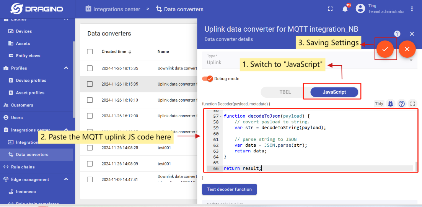Image resolution: width=422 pixels, height=207 pixels.
Task: Check the Downlink converter row 18:15:35
Action: coord(90,68)
